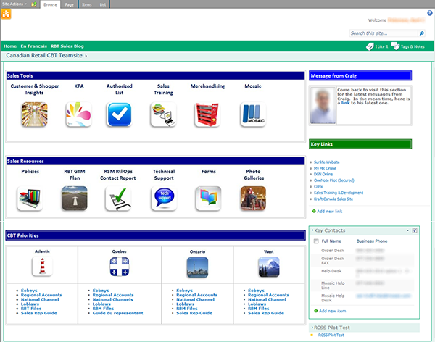Viewport: 435px width, 342px height.
Task: Click Add new link plus icon
Action: point(314,211)
